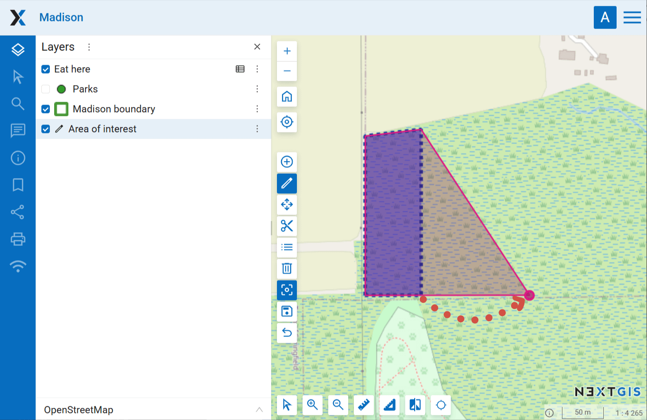
Task: Click the Madison boundary green style swatch
Action: [61, 109]
